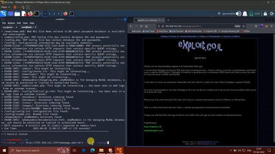Open the Exploit-DB bookmark
Viewport: 275px width, 154px height.
pos(210,31)
